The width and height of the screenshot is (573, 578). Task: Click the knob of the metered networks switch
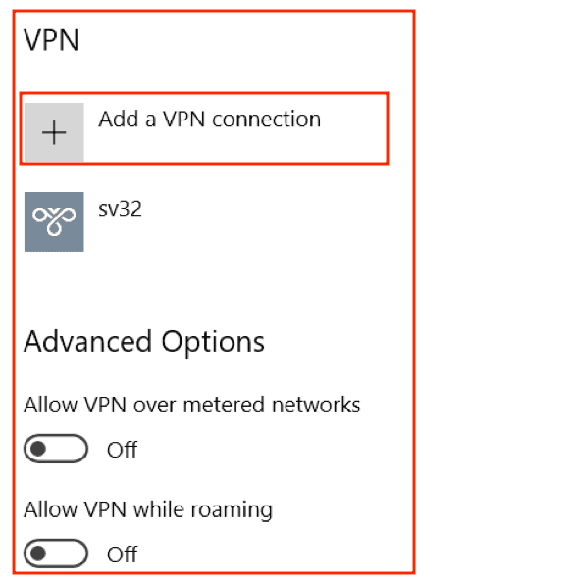(38, 449)
